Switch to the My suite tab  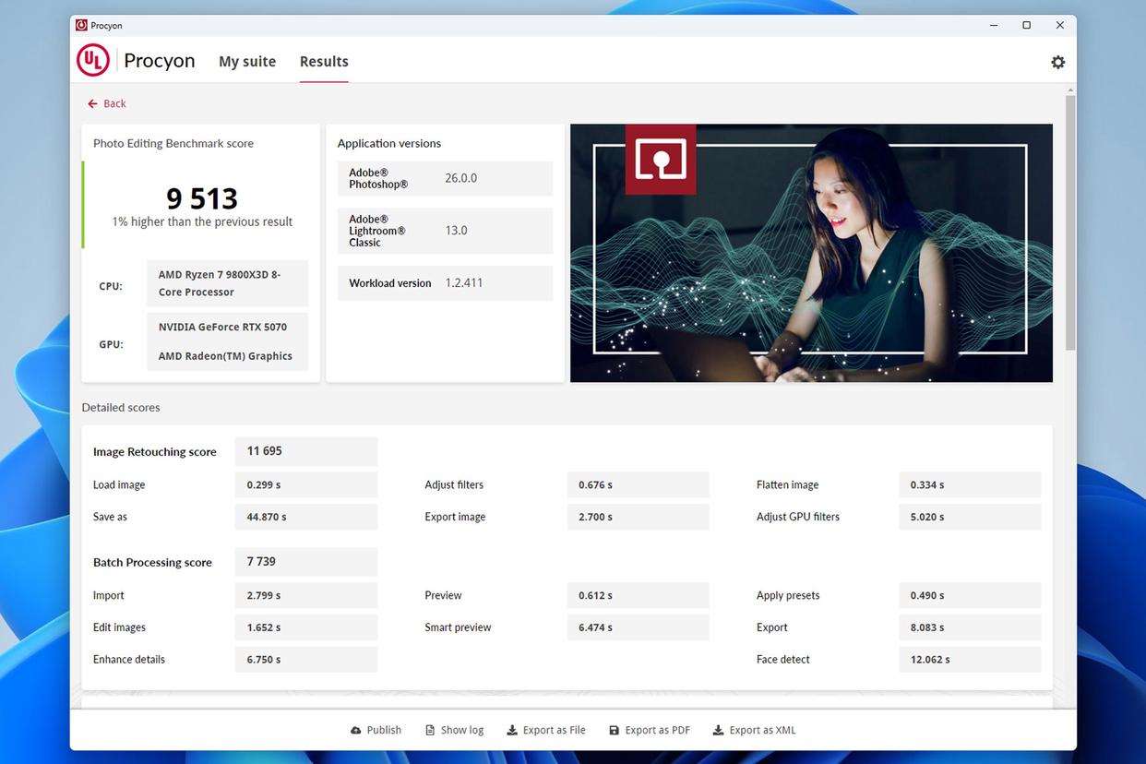(x=247, y=61)
